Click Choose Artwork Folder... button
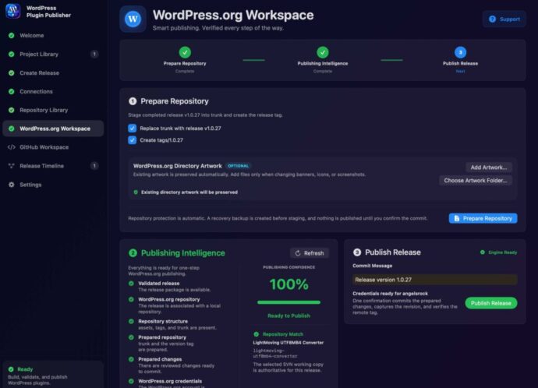 (x=475, y=180)
